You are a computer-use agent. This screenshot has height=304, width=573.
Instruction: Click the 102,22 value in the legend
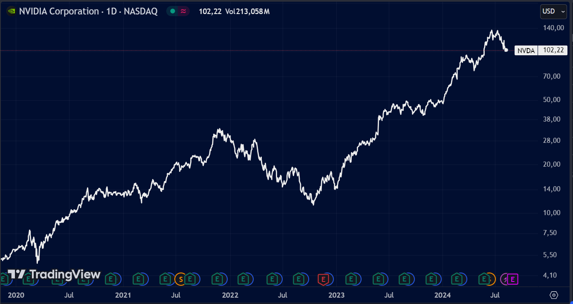(x=210, y=11)
